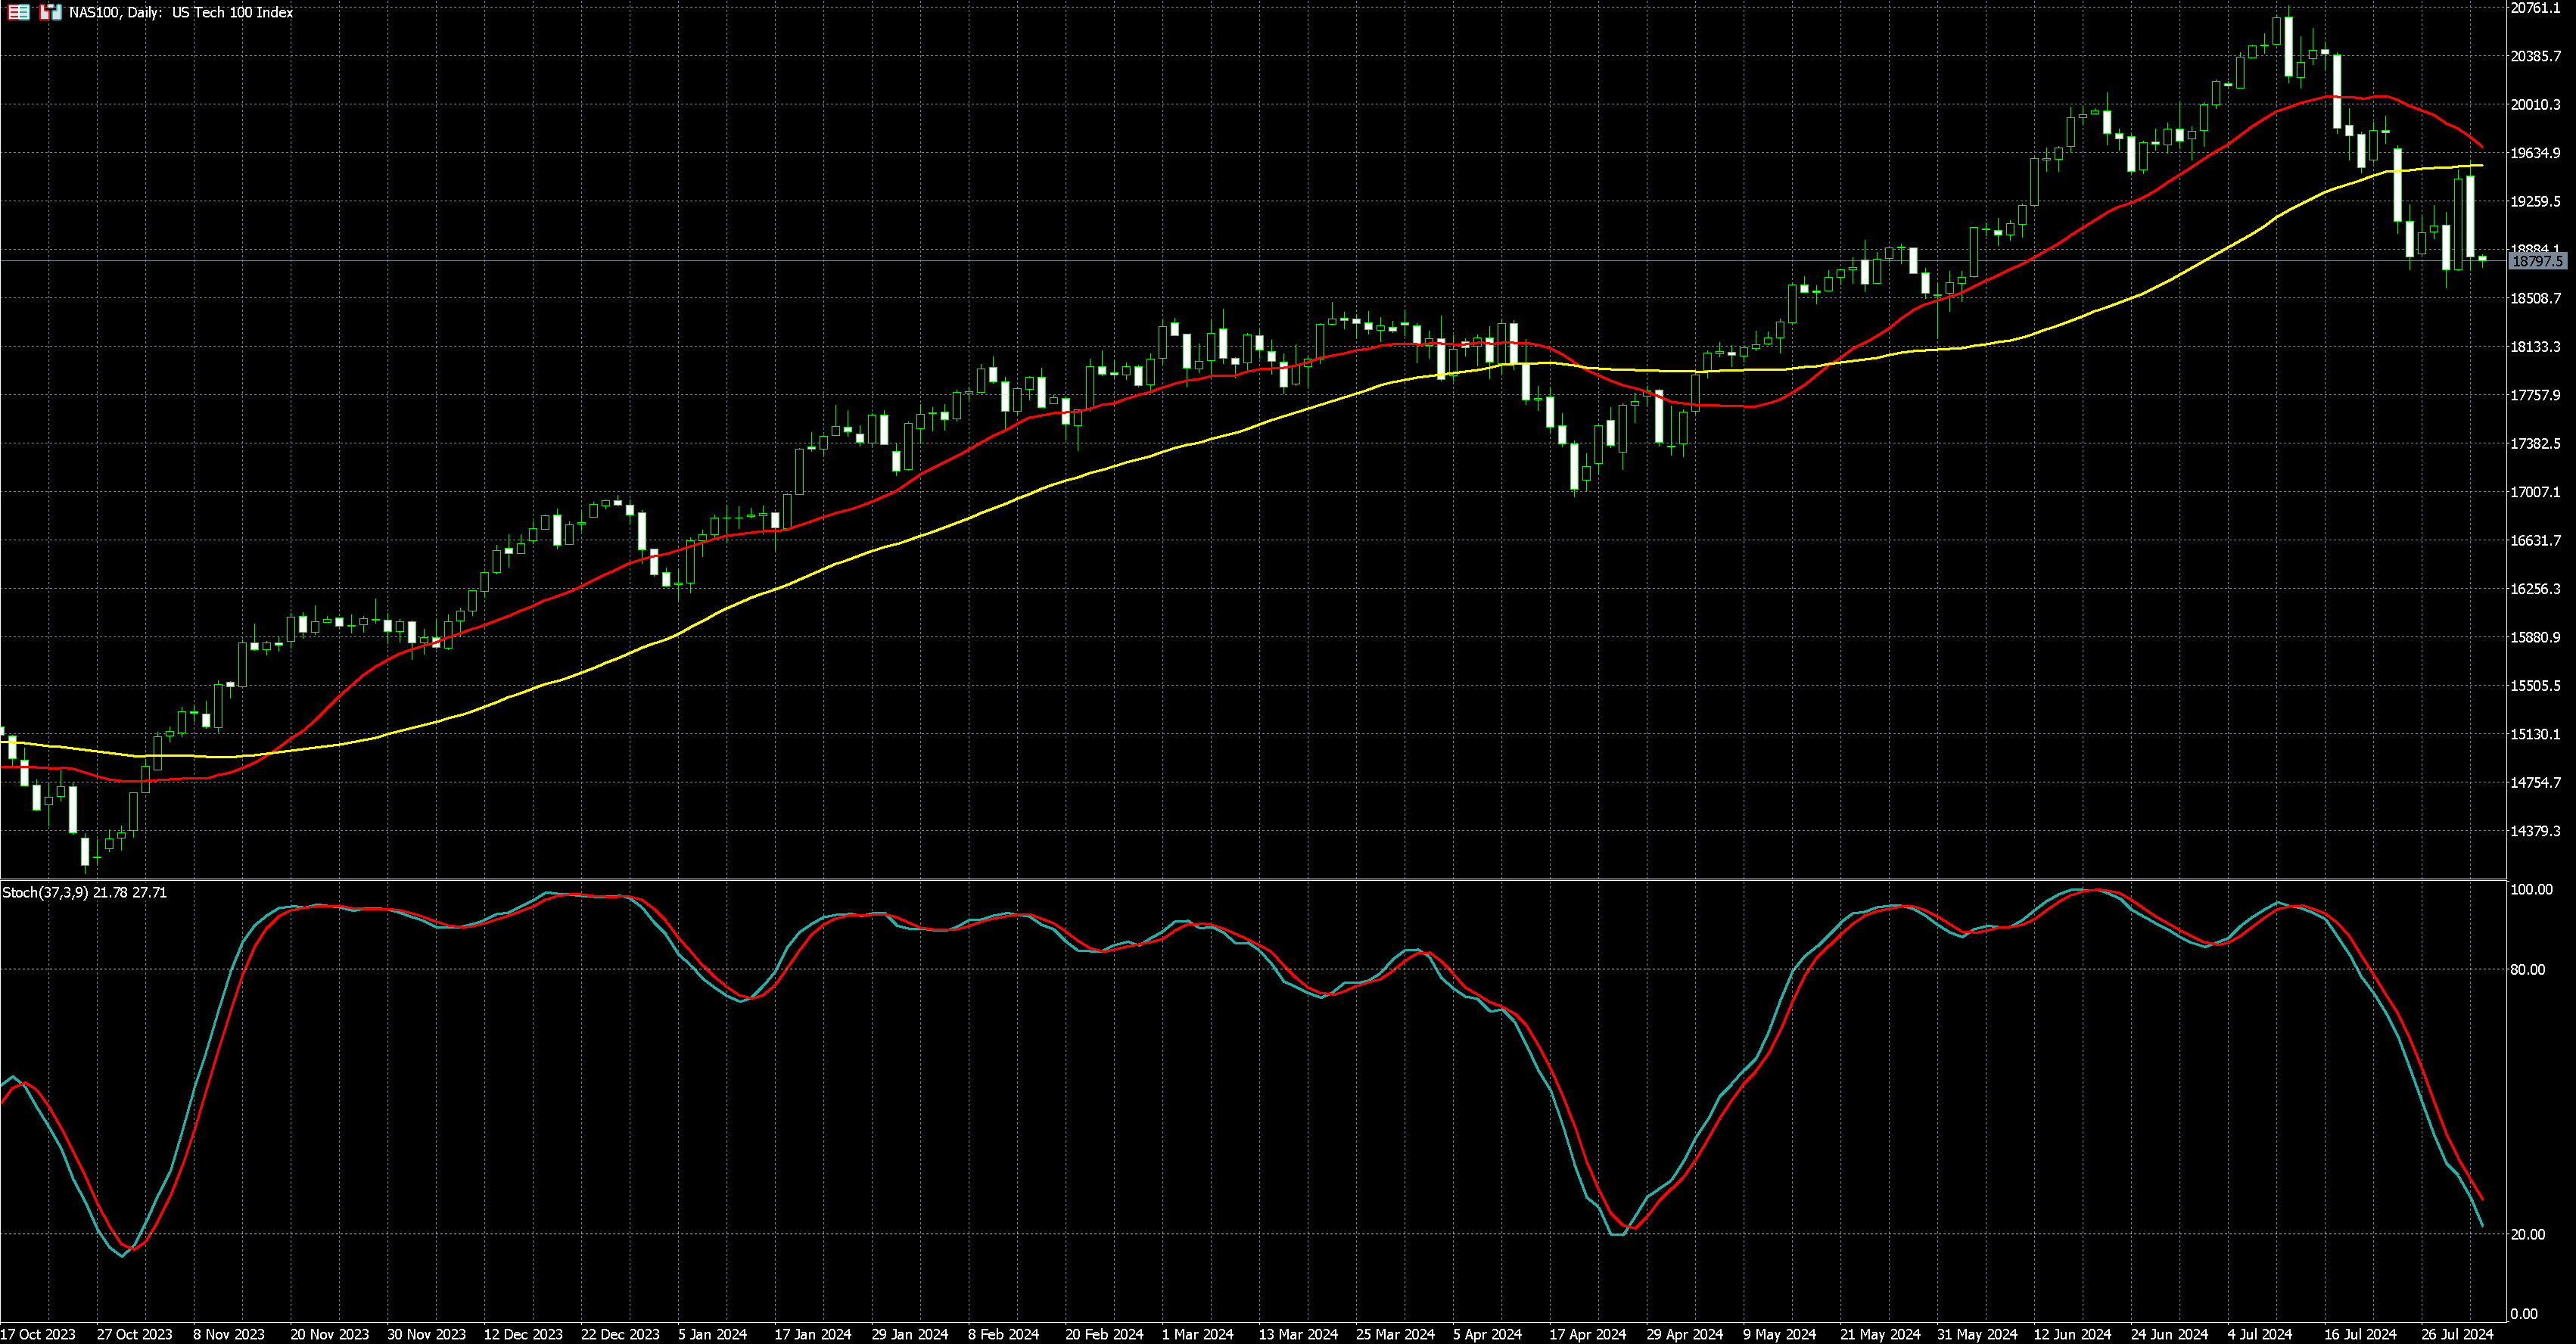This screenshot has width=2576, height=1344.
Task: Click the NAS100 Daily chart title
Action: 181,12
